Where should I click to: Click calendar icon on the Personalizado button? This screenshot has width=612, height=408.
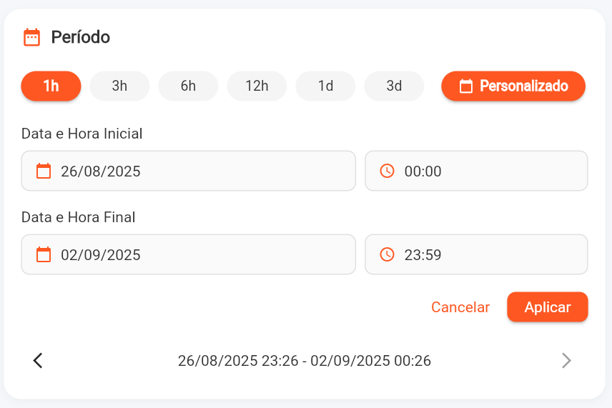tap(466, 86)
